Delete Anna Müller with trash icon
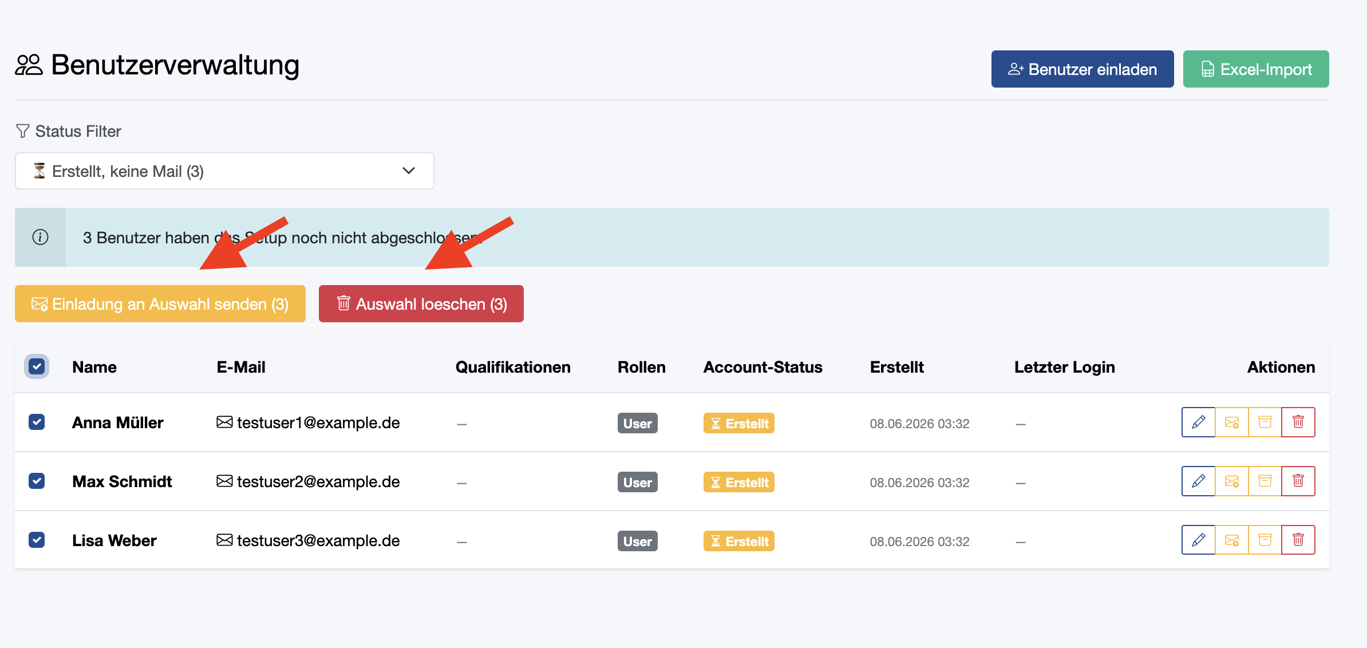This screenshot has width=1367, height=648. click(x=1298, y=422)
